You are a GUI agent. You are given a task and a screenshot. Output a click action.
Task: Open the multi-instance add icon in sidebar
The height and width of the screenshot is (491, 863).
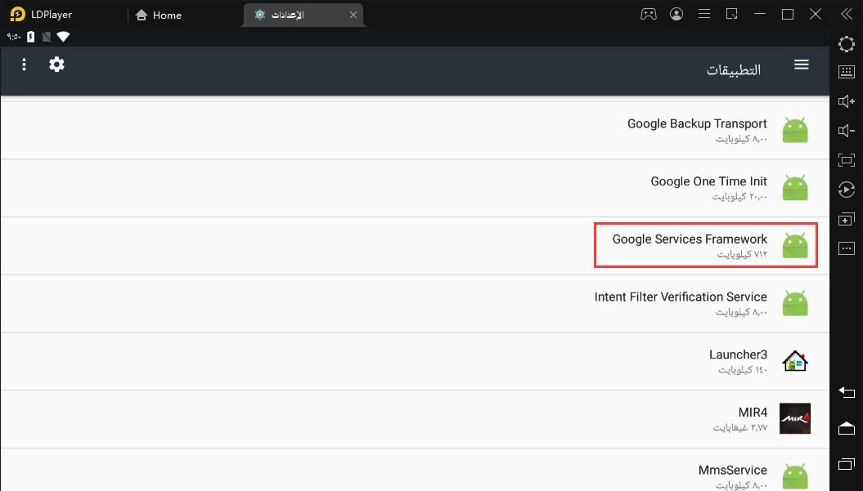(847, 220)
